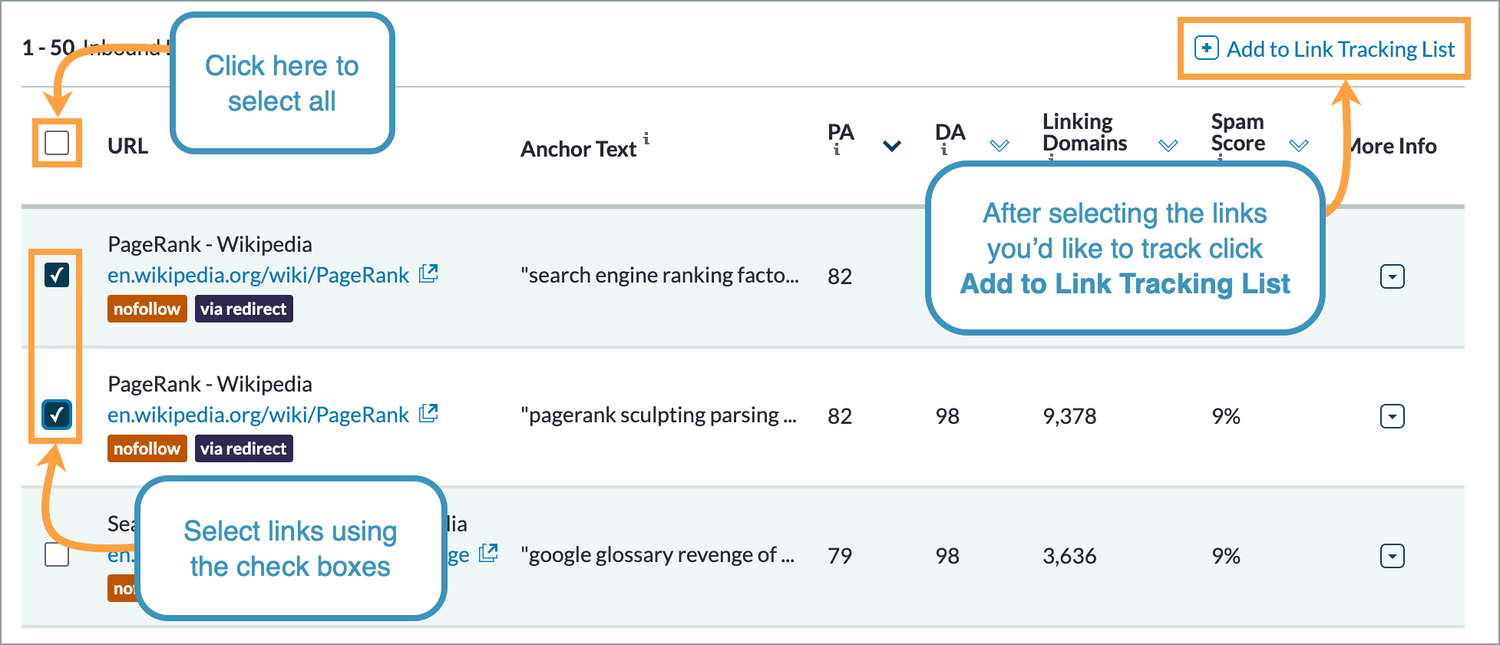This screenshot has height=645, width=1500.
Task: Open second PageRank URL in new tab icon
Action: (x=429, y=413)
